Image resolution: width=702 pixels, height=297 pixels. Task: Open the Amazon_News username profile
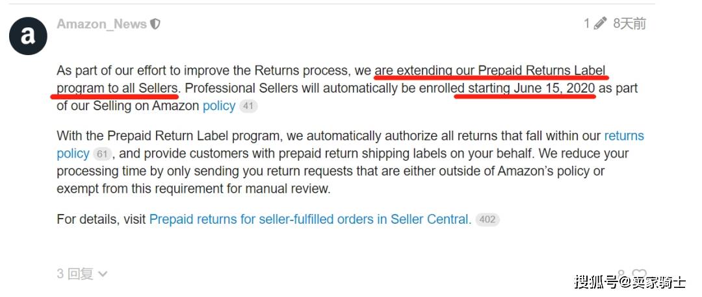tap(101, 24)
